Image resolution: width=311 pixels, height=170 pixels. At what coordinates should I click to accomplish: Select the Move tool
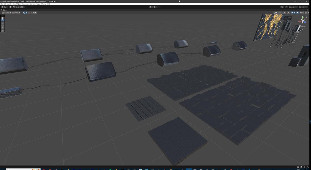click(3, 20)
